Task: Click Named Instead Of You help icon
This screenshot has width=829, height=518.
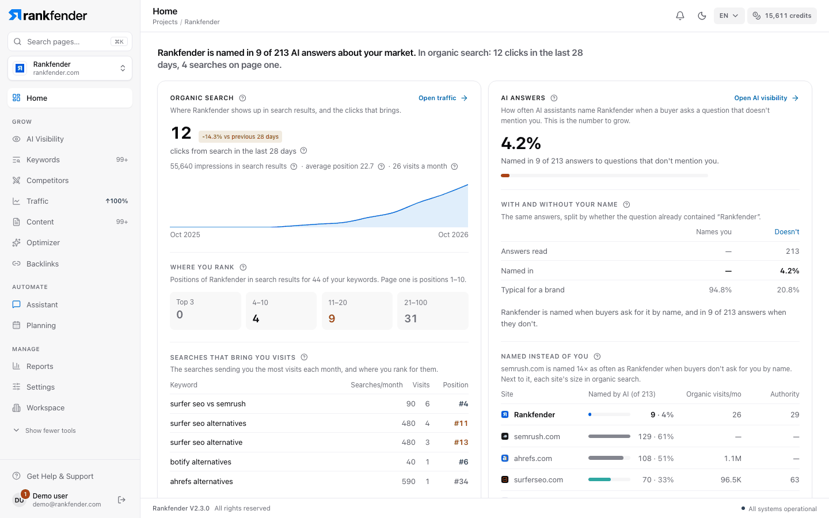Action: (597, 356)
